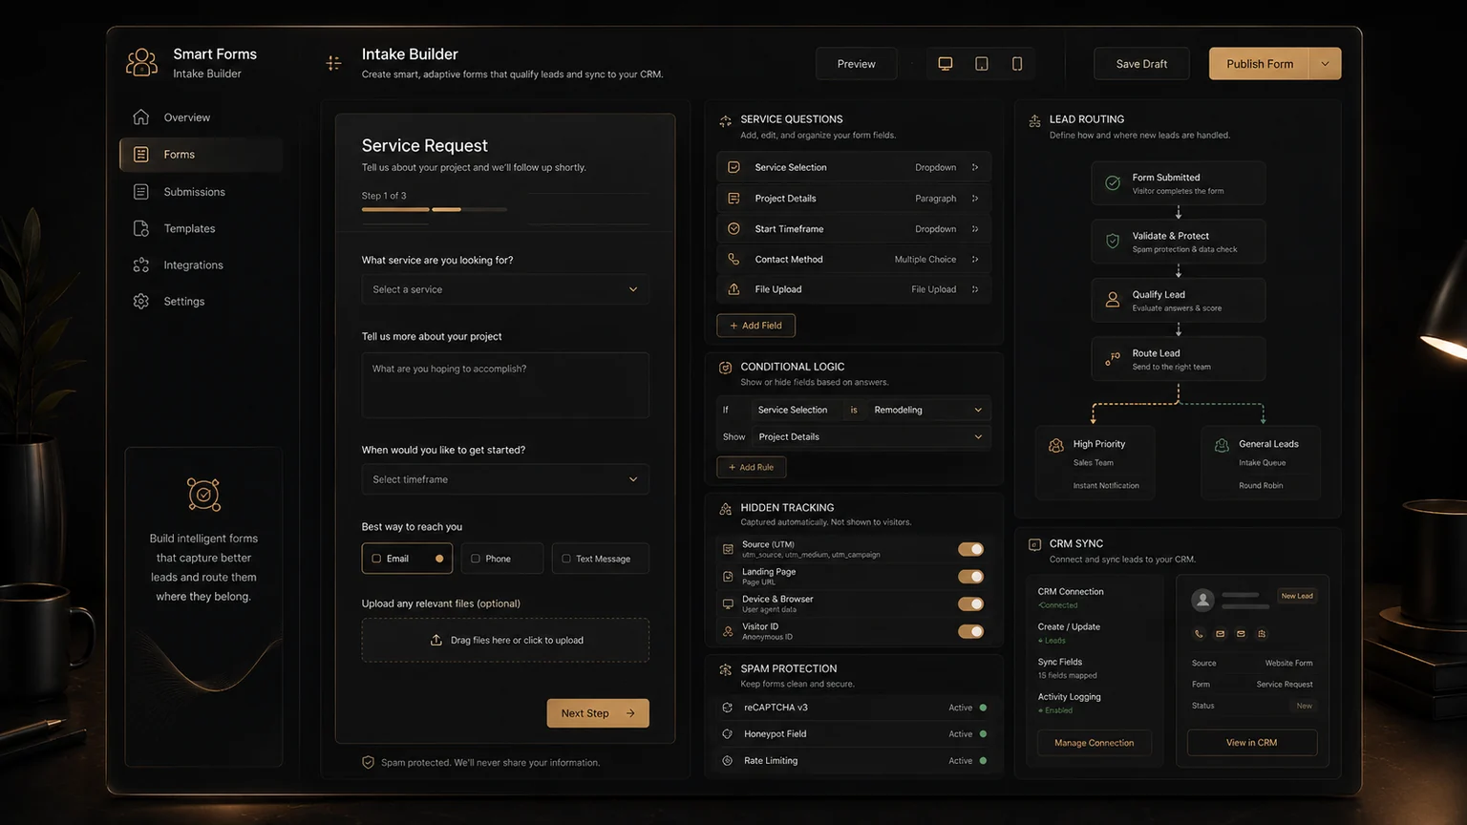Expand Start Timeframe field row chevron
The width and height of the screenshot is (1467, 825).
click(x=975, y=229)
